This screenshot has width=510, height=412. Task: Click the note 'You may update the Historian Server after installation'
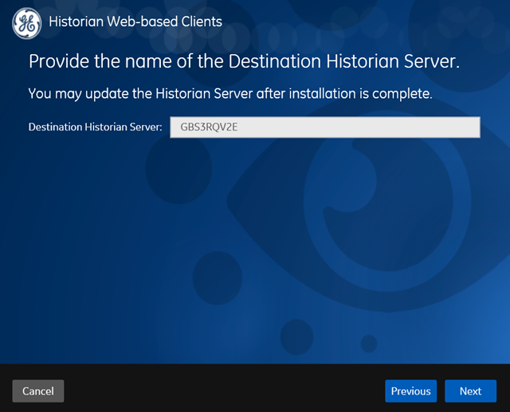[192, 94]
